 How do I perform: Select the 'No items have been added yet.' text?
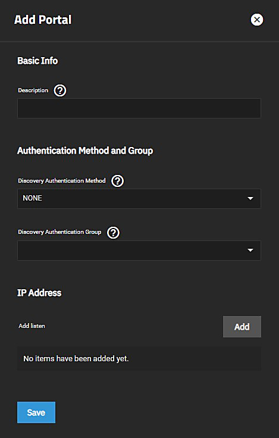click(76, 358)
